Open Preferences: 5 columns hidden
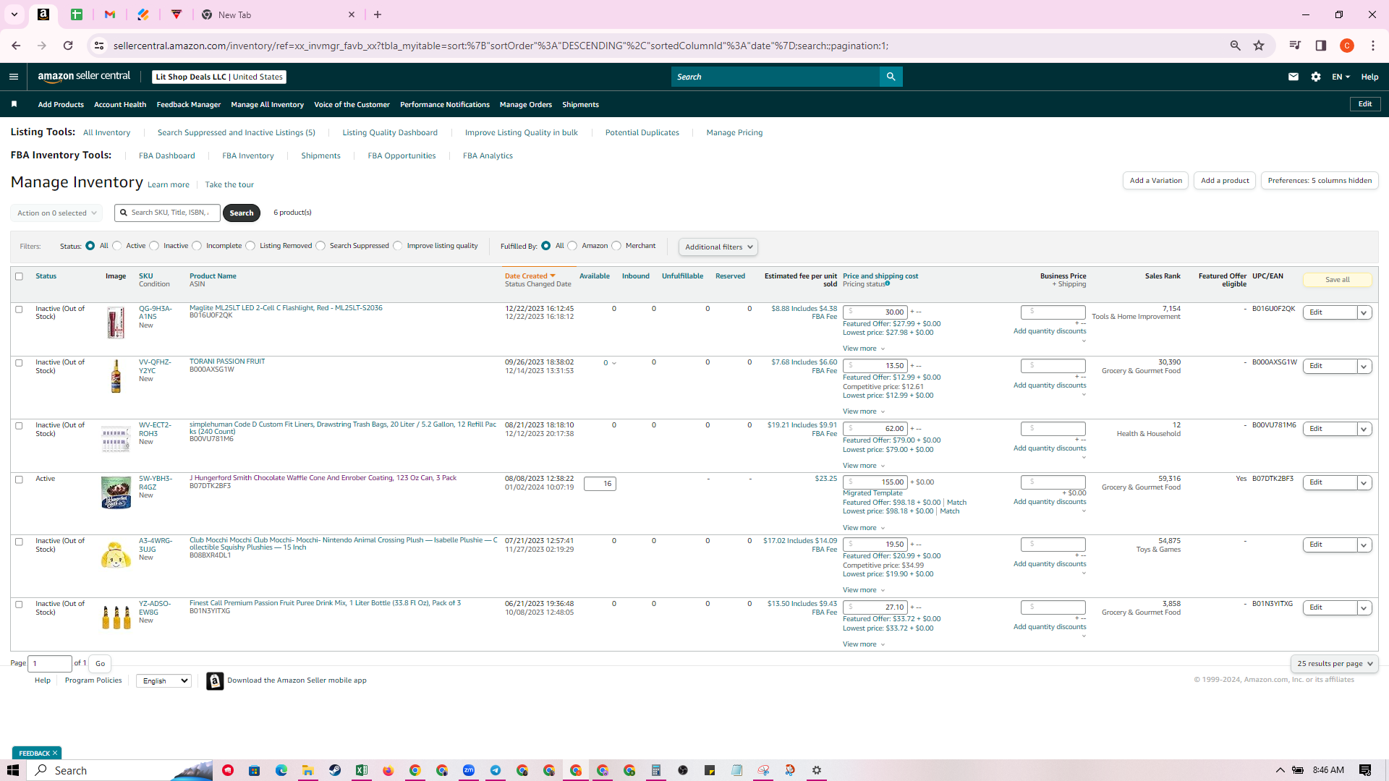 1320,181
